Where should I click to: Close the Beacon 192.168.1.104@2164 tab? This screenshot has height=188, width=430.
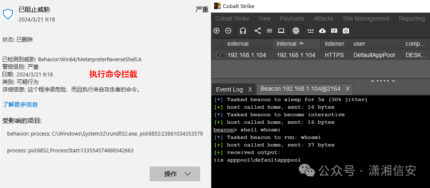pyautogui.click(x=348, y=89)
